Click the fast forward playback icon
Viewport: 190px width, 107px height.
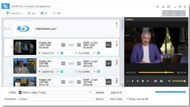coord(138,81)
